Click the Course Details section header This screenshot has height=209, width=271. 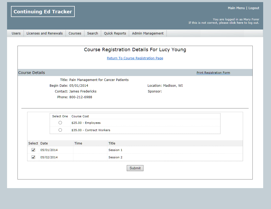[32, 73]
